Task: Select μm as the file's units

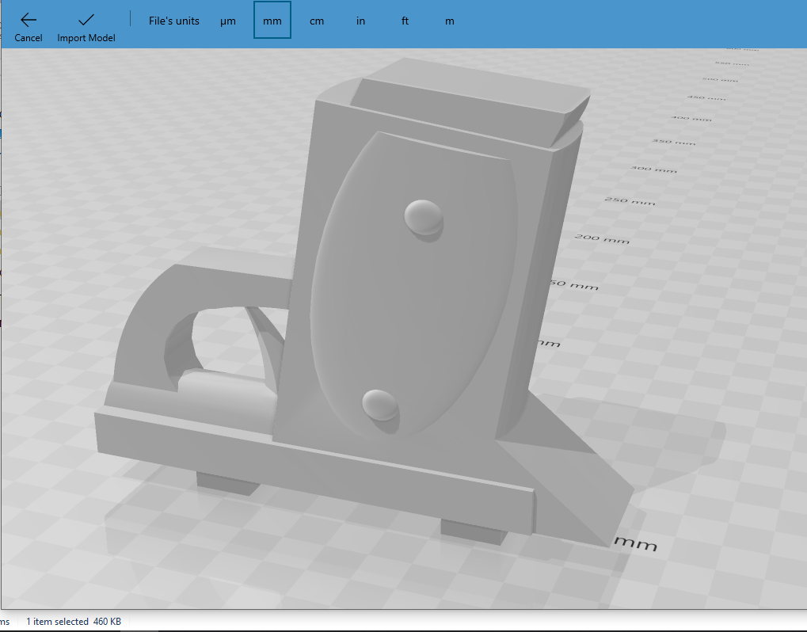Action: pos(228,21)
